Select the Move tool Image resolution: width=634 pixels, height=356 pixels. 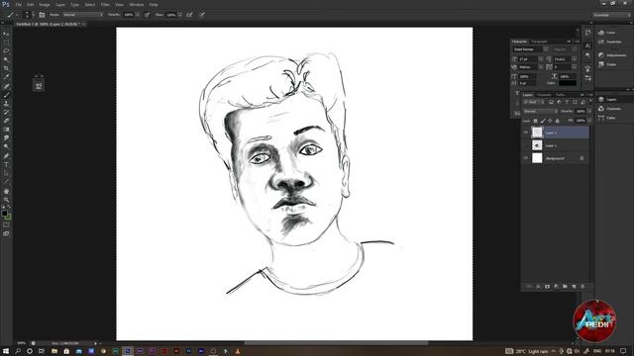tap(6, 34)
